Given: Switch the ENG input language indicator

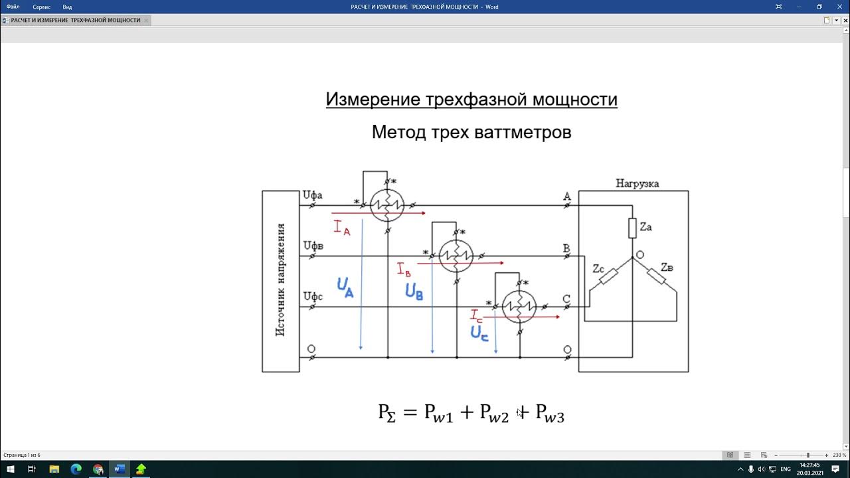Looking at the screenshot, I should [x=786, y=469].
